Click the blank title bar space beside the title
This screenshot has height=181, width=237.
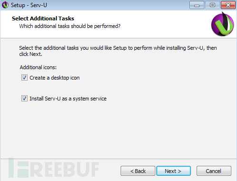117,5
